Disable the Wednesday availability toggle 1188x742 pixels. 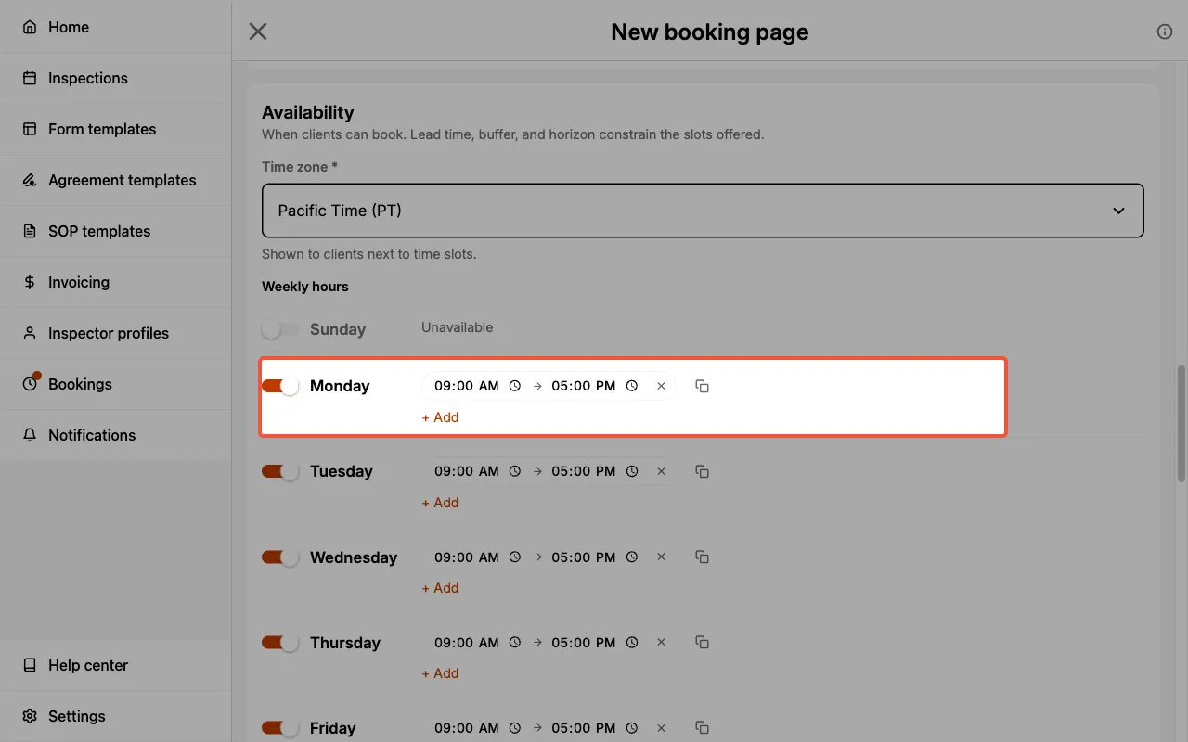(x=280, y=557)
